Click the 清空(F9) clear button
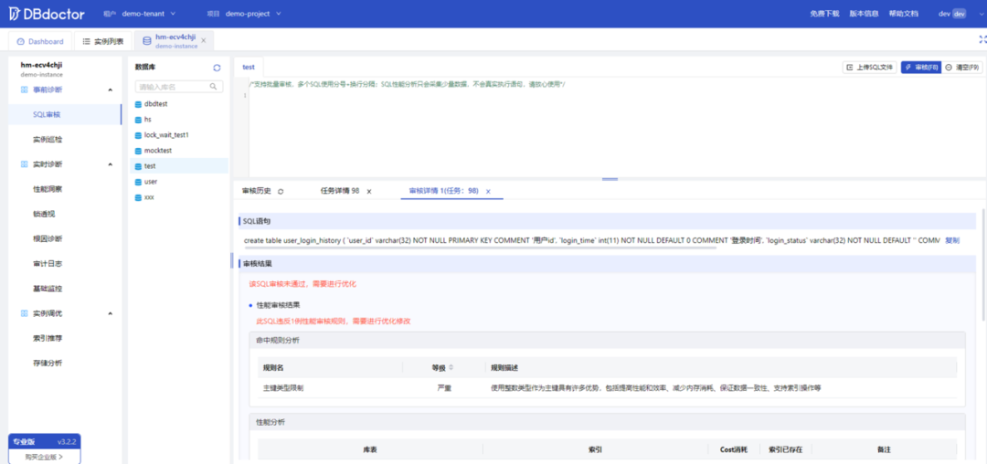This screenshot has height=464, width=987. click(962, 68)
